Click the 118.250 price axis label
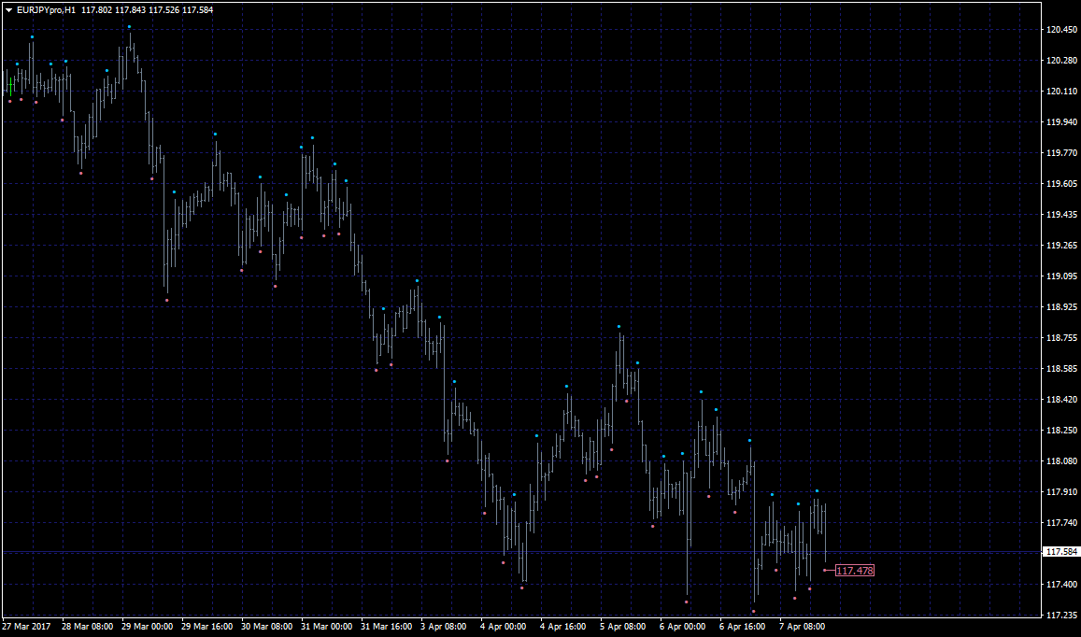The width and height of the screenshot is (1081, 637). pyautogui.click(x=1061, y=431)
